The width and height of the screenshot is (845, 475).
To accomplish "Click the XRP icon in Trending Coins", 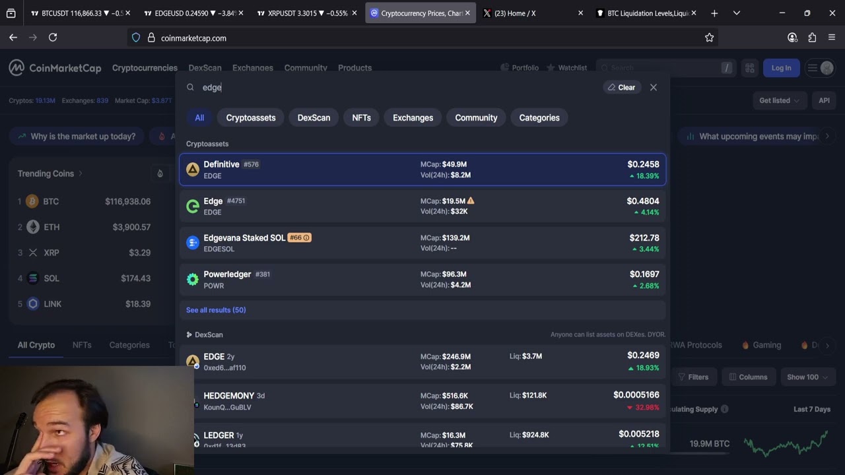I will point(32,253).
